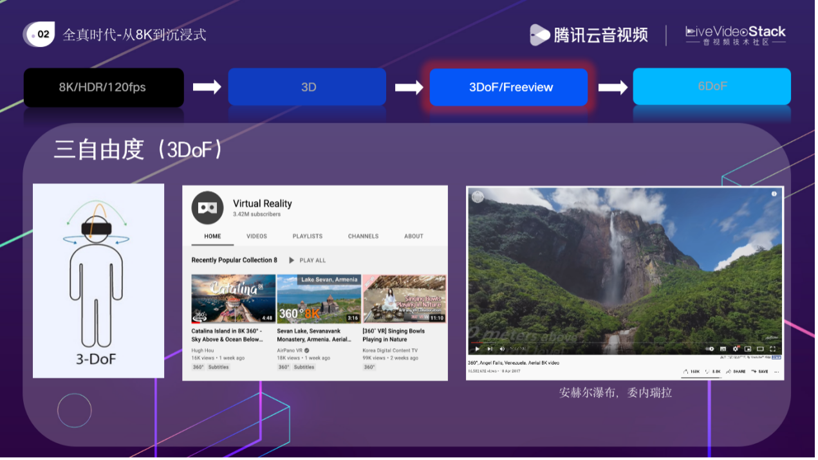Click the 360° badge under Singing Bowls video
Viewport: 818px width, 460px height.
369,367
